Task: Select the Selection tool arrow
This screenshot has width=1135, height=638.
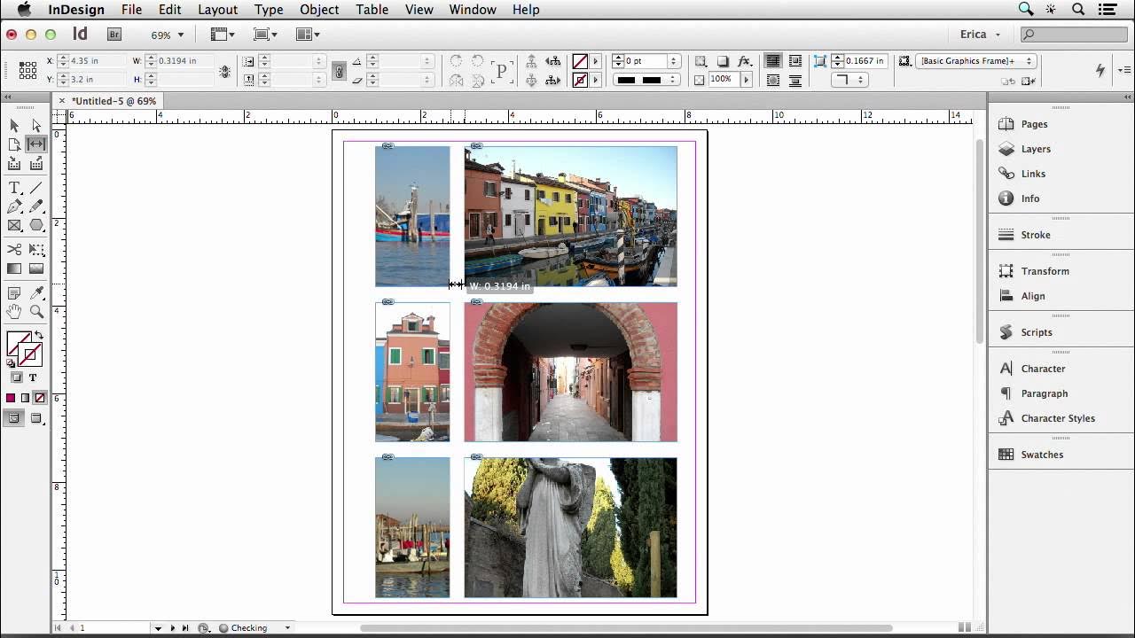Action: 14,126
